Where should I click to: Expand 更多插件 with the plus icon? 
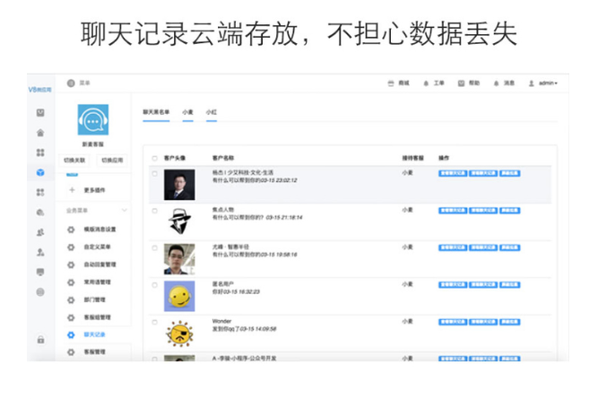point(72,190)
